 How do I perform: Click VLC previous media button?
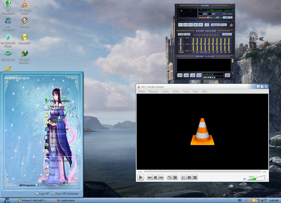coord(150,177)
